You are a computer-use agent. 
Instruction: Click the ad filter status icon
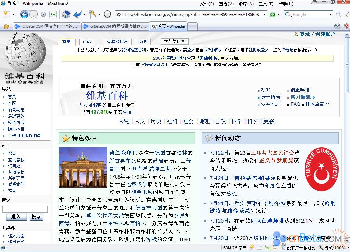[283, 247]
